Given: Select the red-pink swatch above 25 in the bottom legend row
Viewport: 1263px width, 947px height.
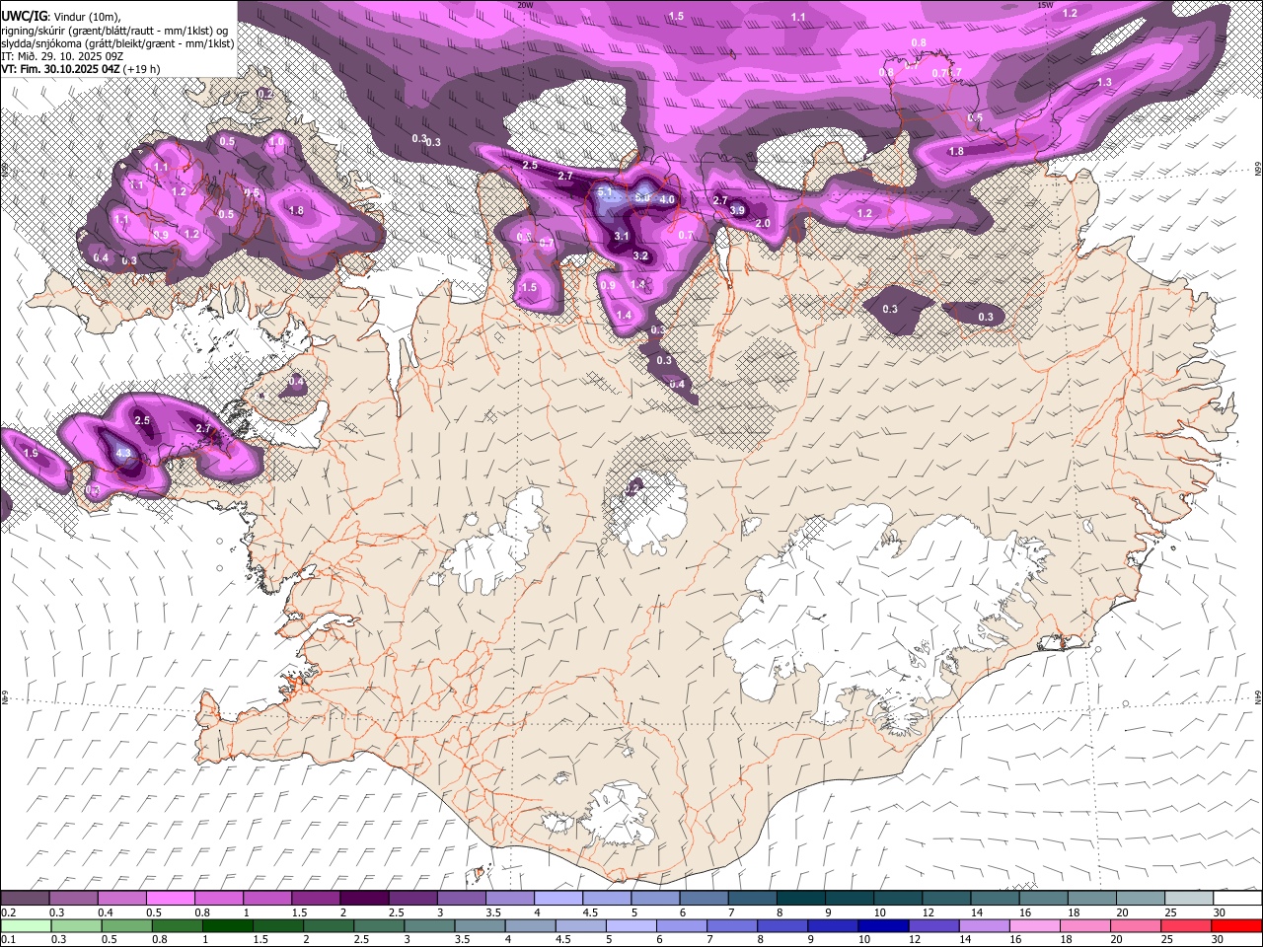Looking at the screenshot, I should [1186, 925].
